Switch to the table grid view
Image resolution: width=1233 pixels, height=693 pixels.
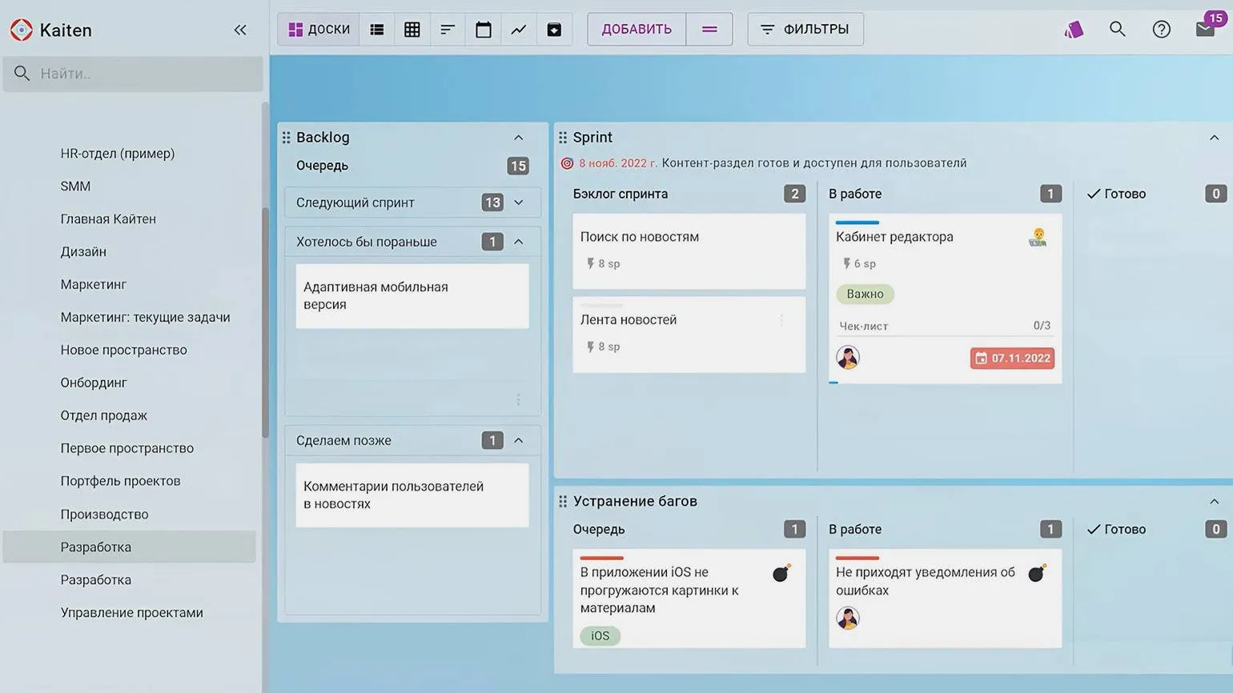point(412,30)
